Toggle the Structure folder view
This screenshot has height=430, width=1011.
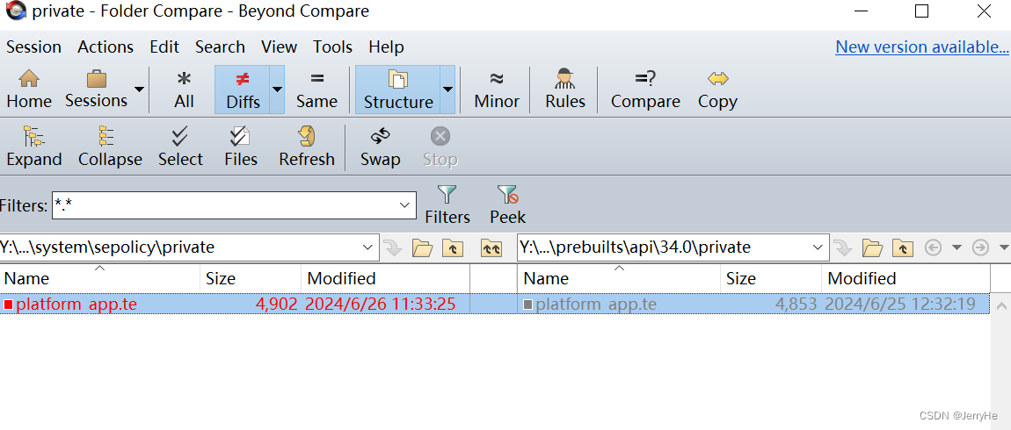tap(398, 90)
